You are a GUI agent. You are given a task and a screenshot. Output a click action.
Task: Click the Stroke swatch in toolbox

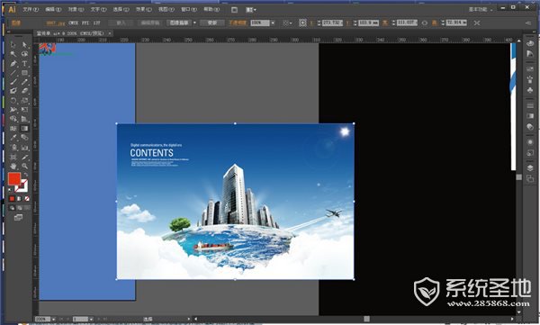click(22, 186)
